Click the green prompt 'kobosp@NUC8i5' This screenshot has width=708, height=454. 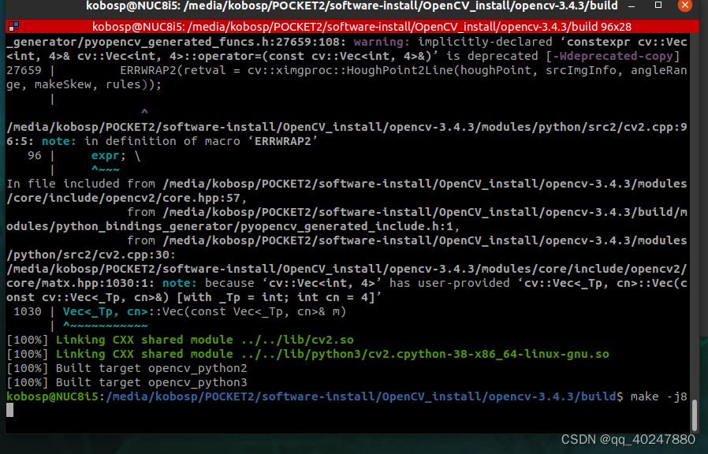tap(52, 396)
